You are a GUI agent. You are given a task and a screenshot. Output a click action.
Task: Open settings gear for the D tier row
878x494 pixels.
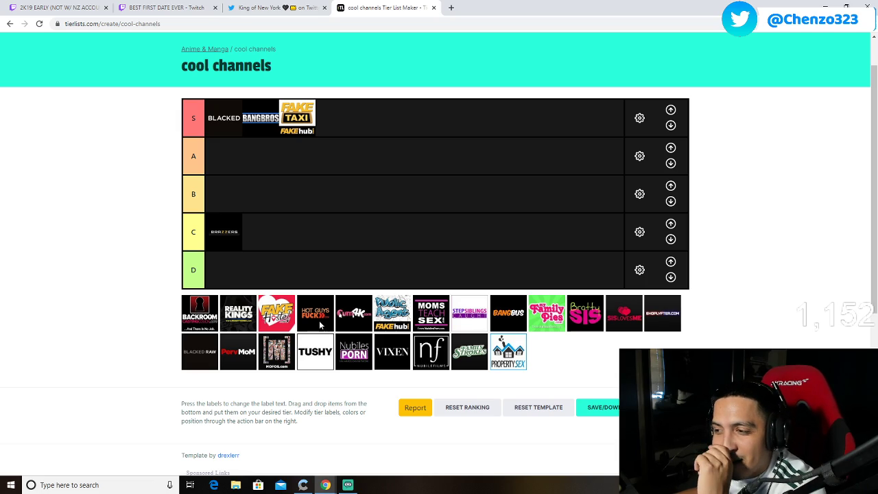pyautogui.click(x=639, y=270)
